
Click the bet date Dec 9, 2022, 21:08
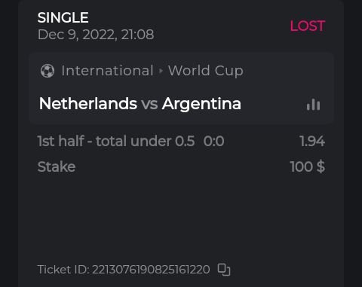pyautogui.click(x=96, y=35)
